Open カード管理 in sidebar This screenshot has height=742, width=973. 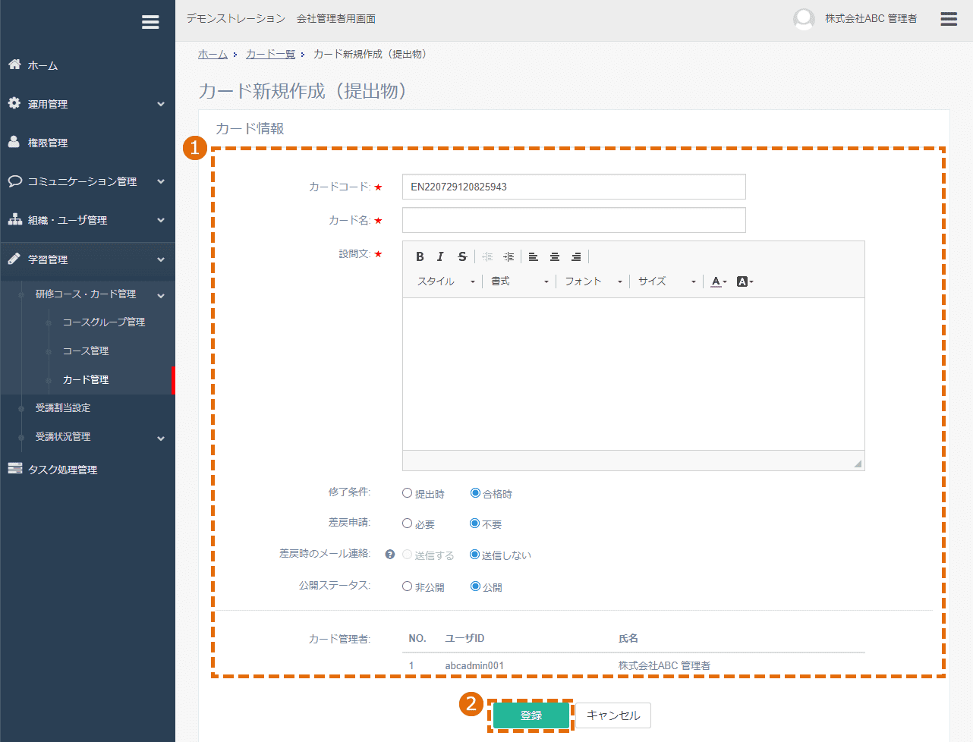86,379
